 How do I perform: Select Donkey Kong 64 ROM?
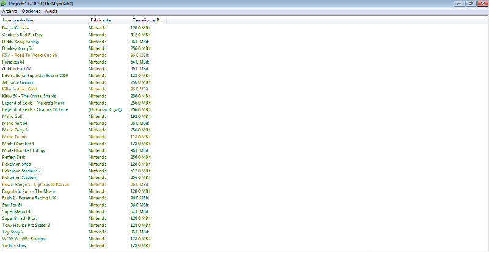pyautogui.click(x=18, y=49)
